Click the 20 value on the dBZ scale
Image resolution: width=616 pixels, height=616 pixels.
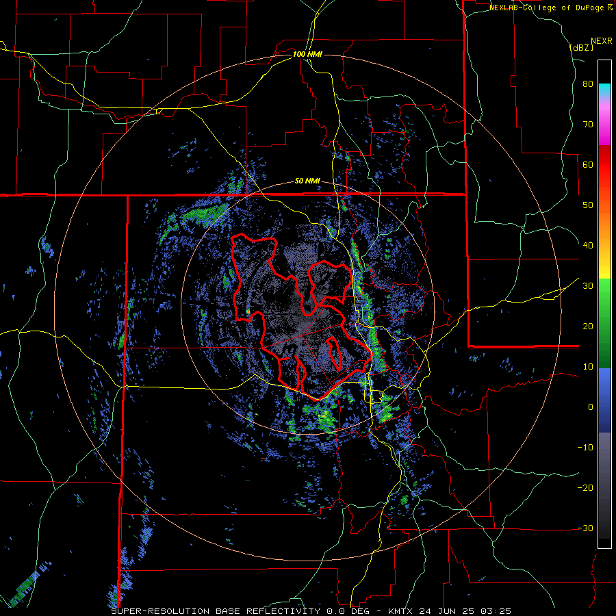click(x=588, y=326)
